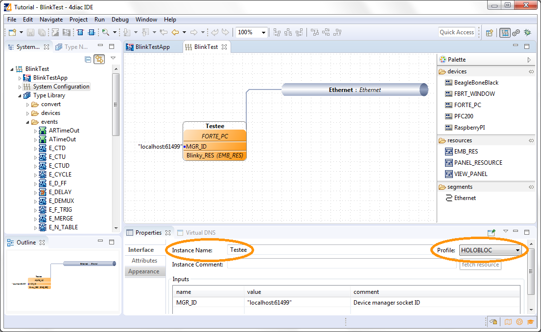Image resolution: width=541 pixels, height=332 pixels.
Task: Click the New wizard toolbar icon
Action: click(12, 32)
